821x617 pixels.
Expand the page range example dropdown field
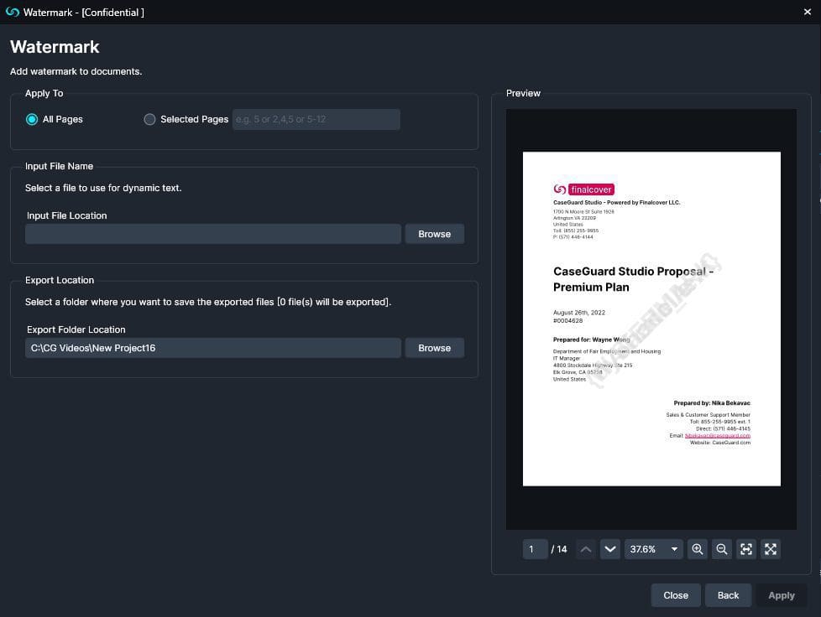pyautogui.click(x=315, y=119)
